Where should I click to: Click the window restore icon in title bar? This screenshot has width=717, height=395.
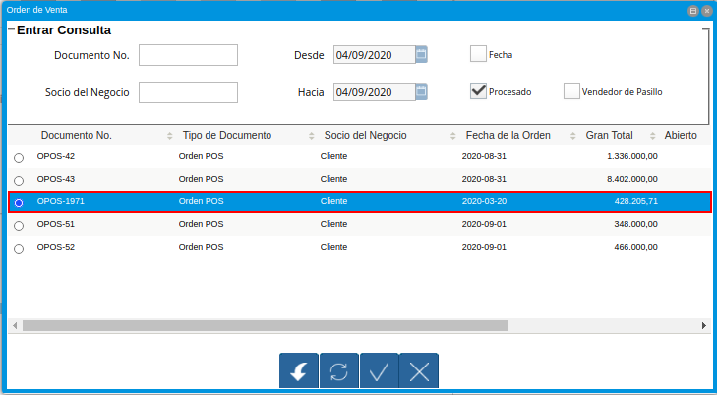[x=693, y=11]
